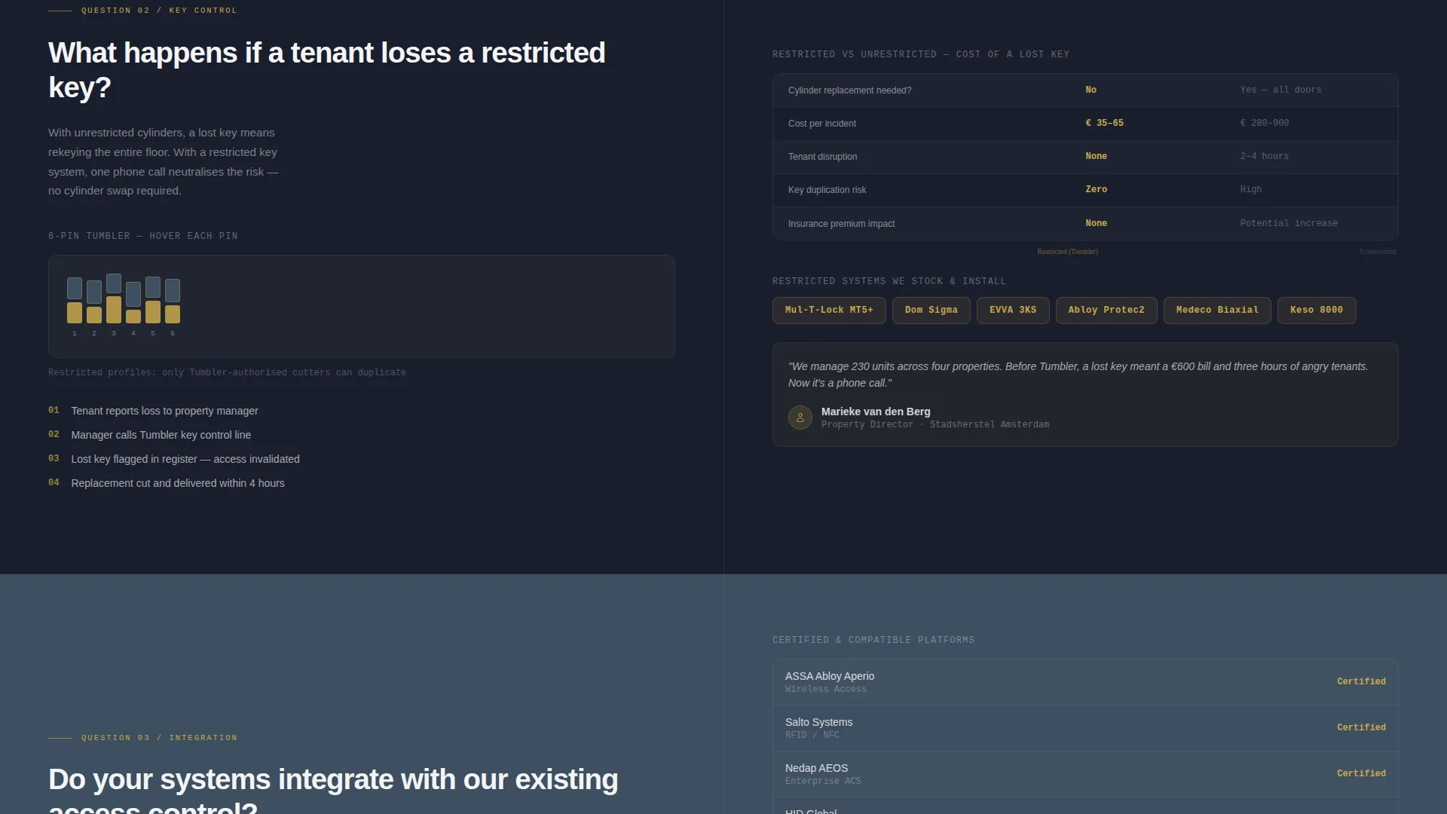
Task: Click the Medeco Biaxial chip
Action: pos(1217,311)
